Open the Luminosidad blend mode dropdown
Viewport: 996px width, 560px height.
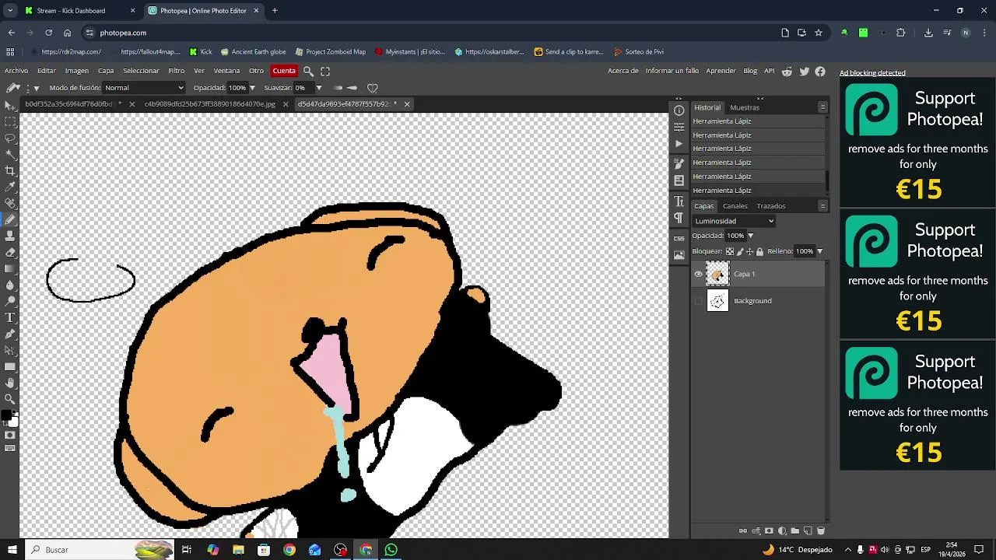click(735, 221)
